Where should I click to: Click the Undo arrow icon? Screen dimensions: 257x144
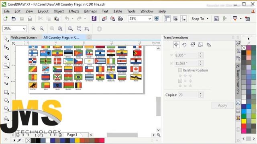click(67, 19)
